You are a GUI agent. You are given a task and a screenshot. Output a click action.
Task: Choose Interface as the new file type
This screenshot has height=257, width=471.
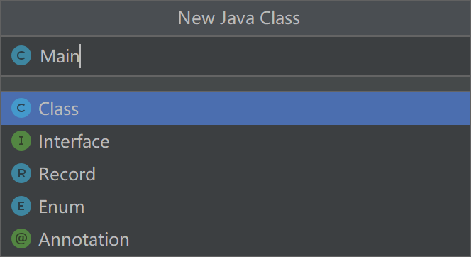pyautogui.click(x=74, y=141)
